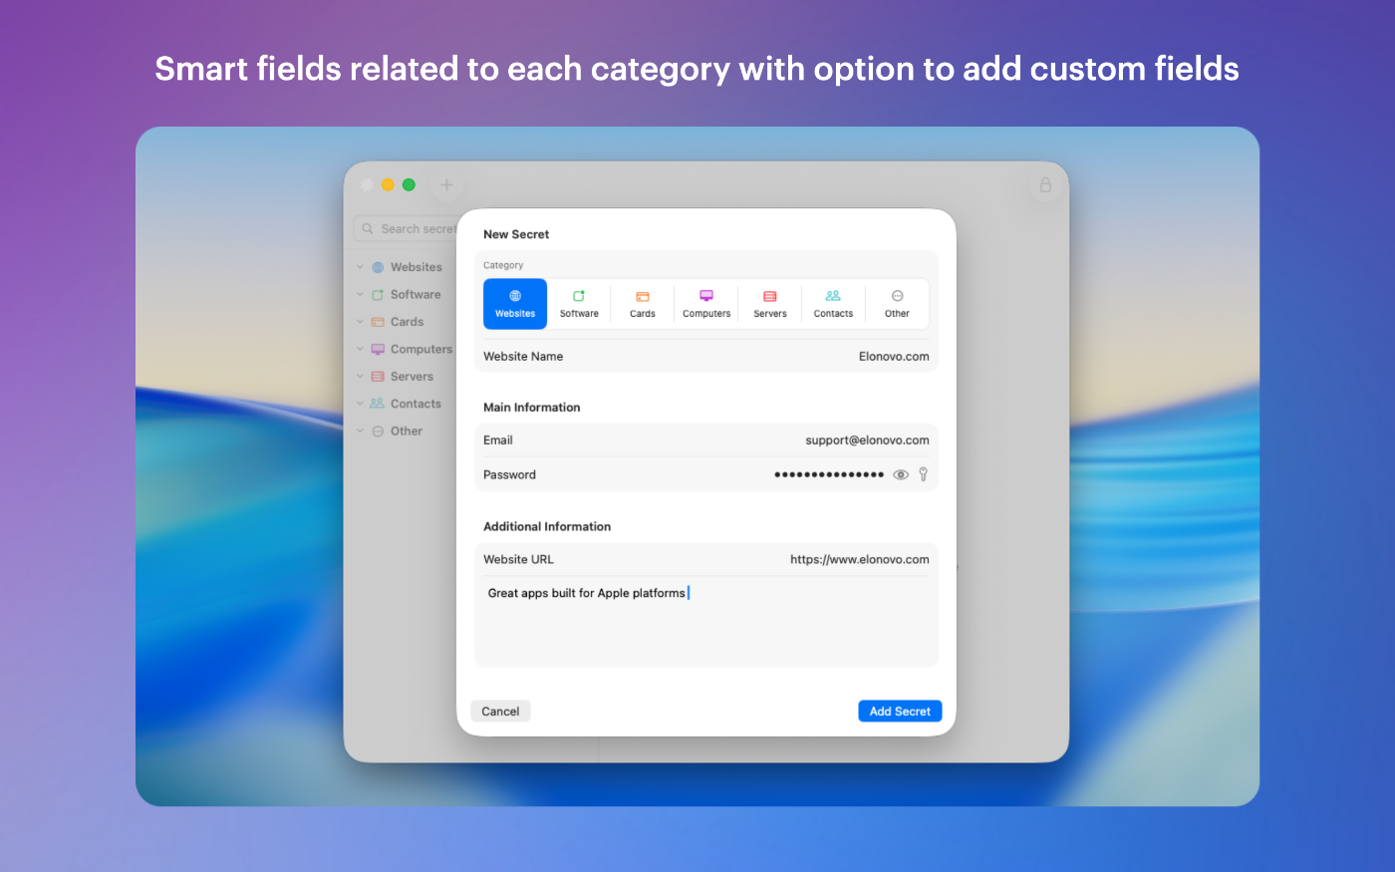Click the key icon beside Password
The image size is (1395, 872).
(924, 474)
